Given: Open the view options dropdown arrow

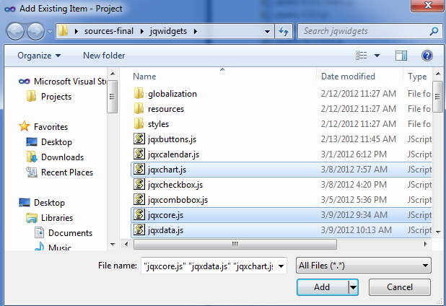Looking at the screenshot, I should pos(377,56).
